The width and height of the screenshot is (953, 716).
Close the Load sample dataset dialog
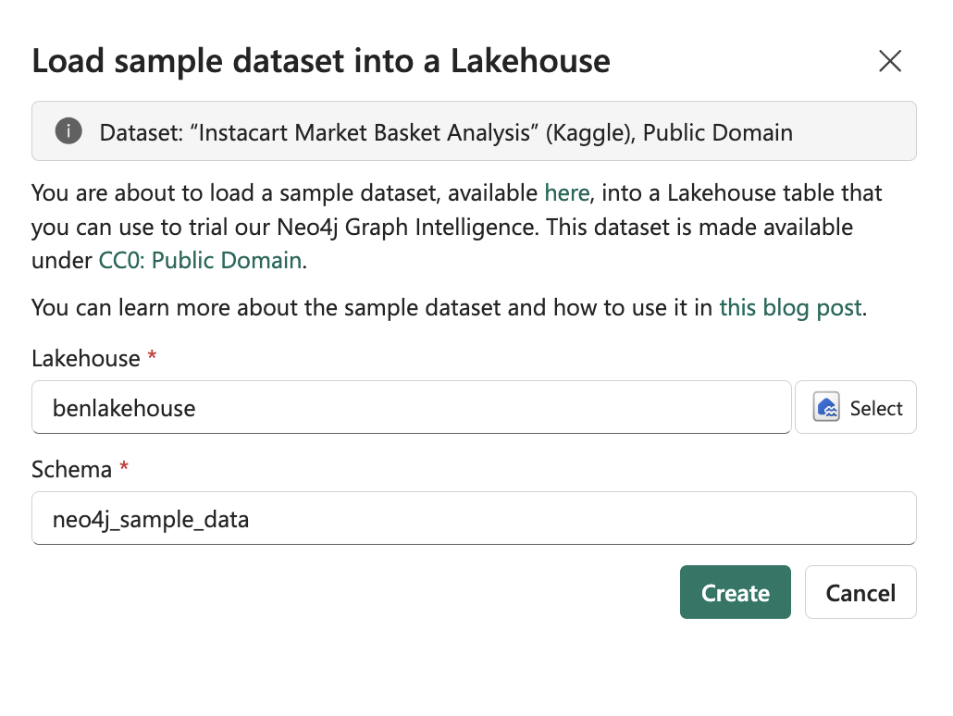point(890,61)
